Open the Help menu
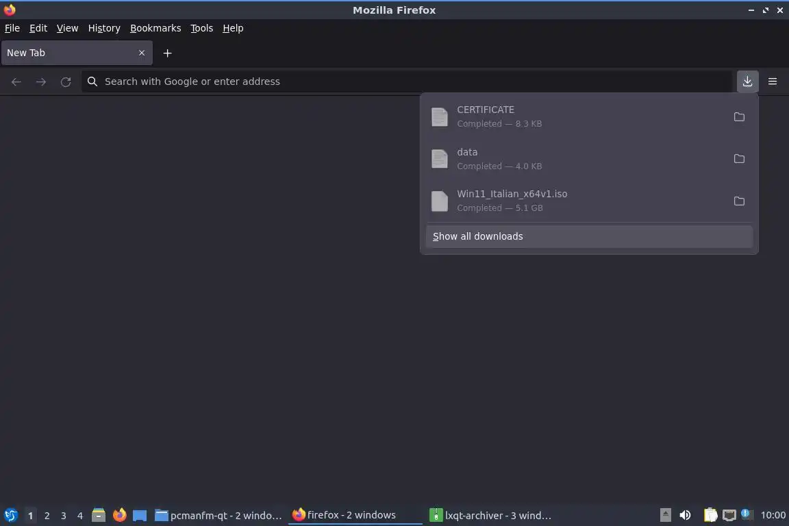Screen dimensions: 789x526 (233, 28)
